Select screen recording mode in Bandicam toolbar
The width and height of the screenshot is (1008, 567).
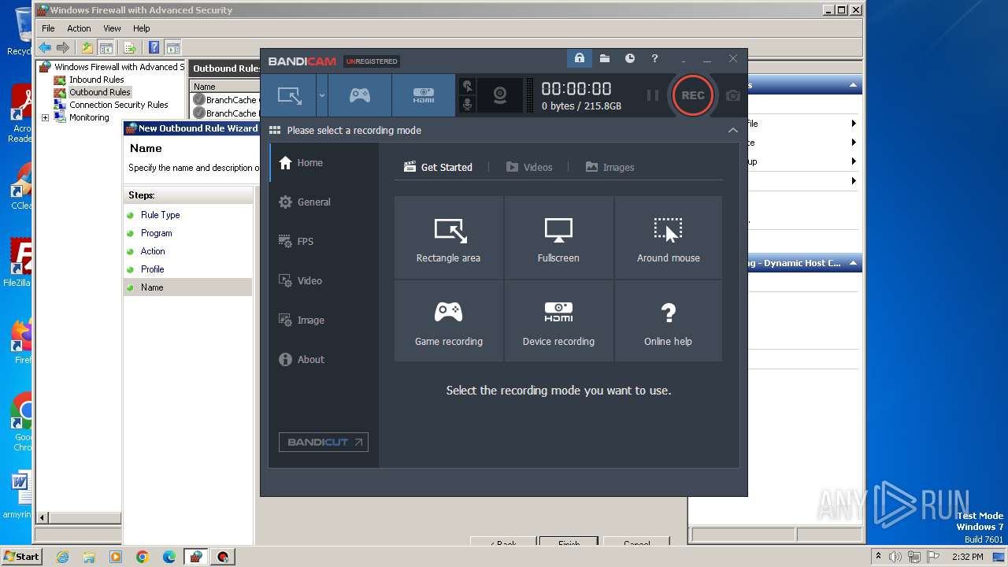click(x=289, y=95)
